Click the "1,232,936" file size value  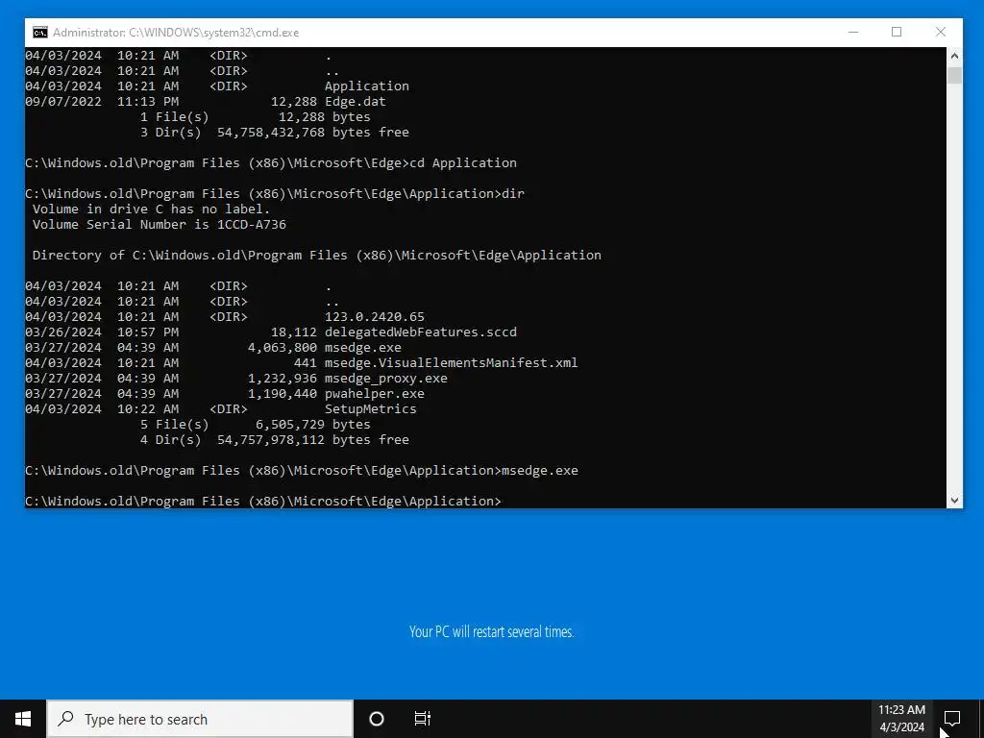pos(283,379)
